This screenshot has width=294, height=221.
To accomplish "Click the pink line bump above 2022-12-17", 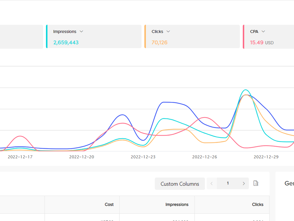I will [20, 136].
